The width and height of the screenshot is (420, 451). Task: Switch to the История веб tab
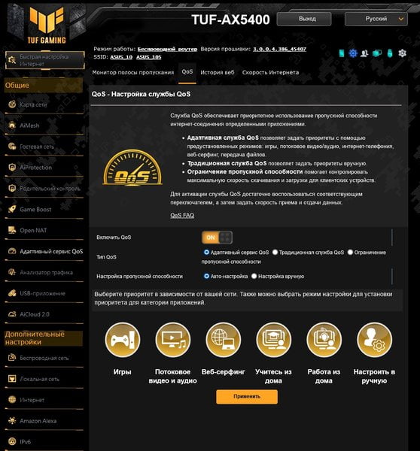tap(218, 72)
